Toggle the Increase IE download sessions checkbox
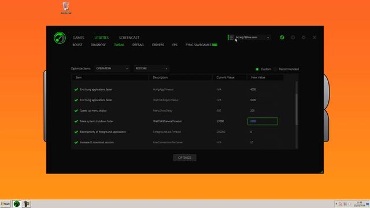The image size is (370, 208). (76, 143)
